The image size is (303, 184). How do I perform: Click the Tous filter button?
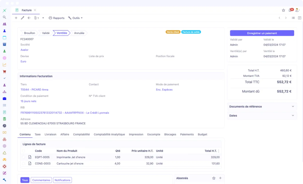25,180
